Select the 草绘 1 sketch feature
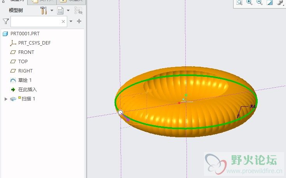Viewport: 286px width, 178px height. (25, 80)
